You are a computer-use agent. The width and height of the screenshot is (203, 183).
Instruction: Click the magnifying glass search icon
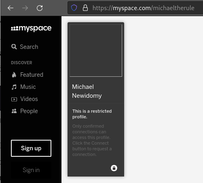point(14,47)
